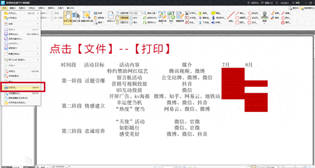Choose 打开所在文件夹(F)... menu entry
315x168 pixels.
pos(21,103)
